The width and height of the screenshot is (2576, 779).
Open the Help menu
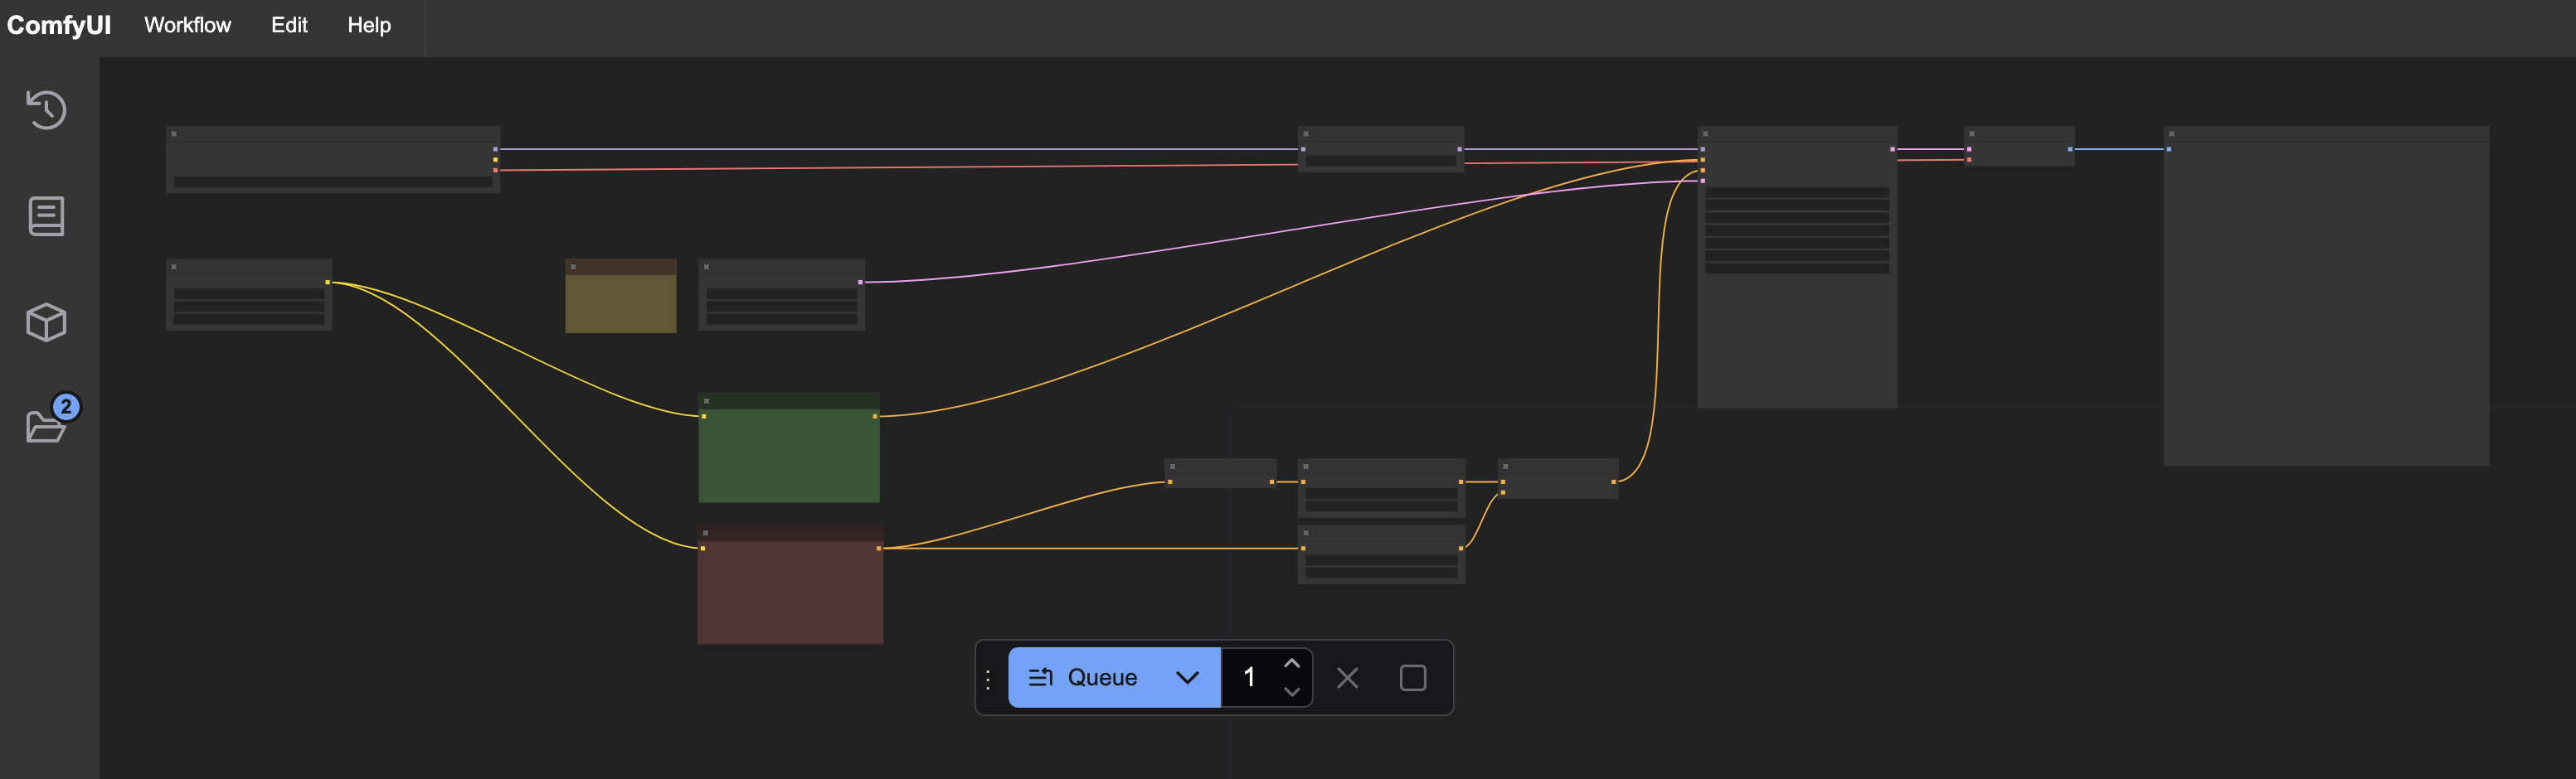pyautogui.click(x=369, y=25)
